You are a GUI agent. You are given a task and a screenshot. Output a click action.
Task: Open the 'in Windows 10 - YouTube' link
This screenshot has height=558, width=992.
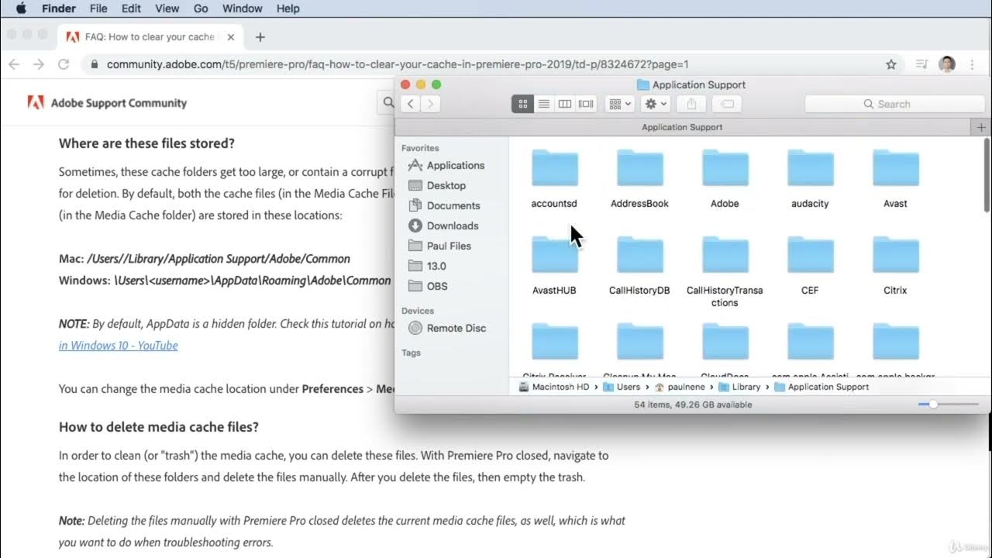[x=119, y=346]
